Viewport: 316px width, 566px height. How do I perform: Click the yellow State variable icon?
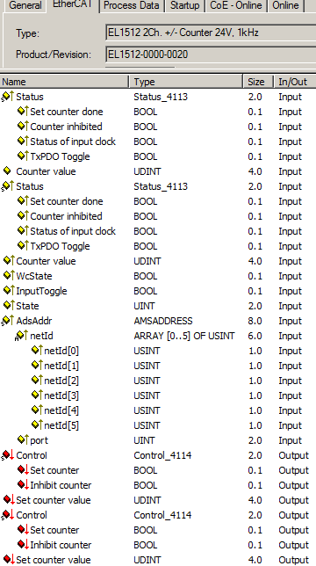tap(8, 306)
